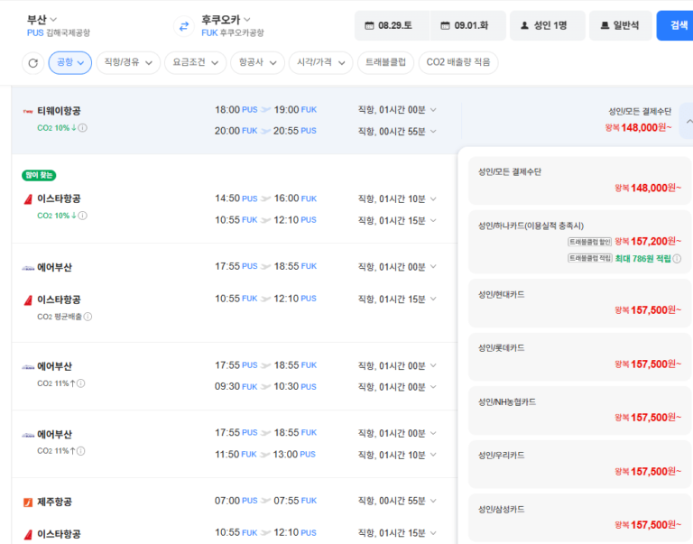693x544 pixels.
Task: Expand 이스타항공 14:50 outbound flight details
Action: point(433,198)
